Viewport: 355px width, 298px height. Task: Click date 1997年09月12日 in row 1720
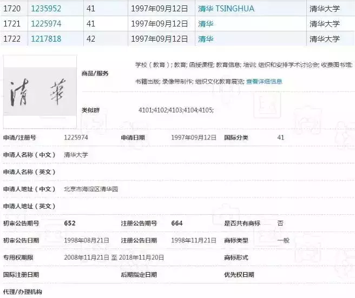pos(160,9)
